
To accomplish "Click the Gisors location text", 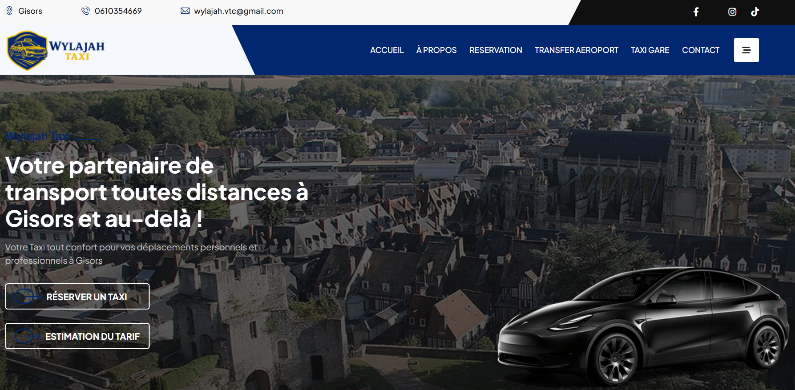I will pyautogui.click(x=30, y=11).
